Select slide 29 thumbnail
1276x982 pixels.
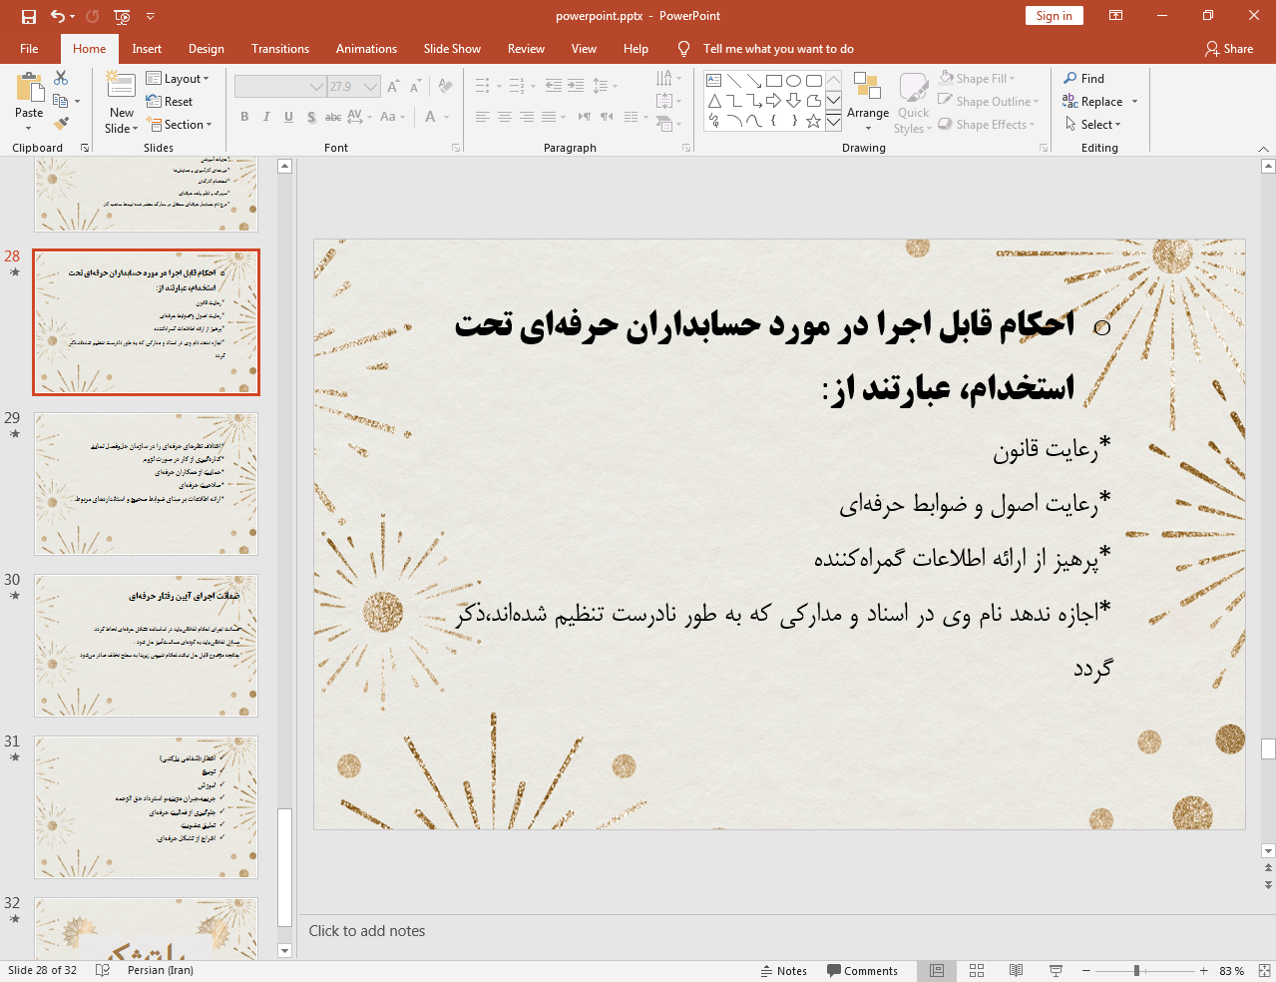[147, 484]
